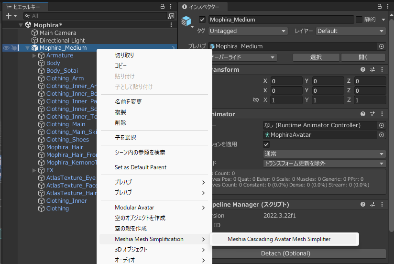Screen dimensions: 394x264
Task: Click the prefab 開く (Open) button
Action: [363, 57]
